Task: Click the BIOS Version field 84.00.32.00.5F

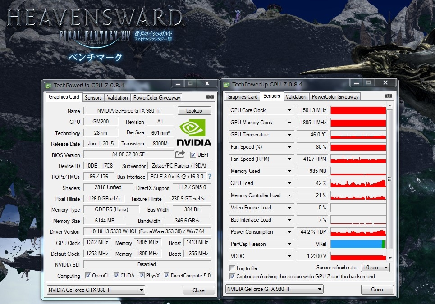Action: [x=128, y=154]
